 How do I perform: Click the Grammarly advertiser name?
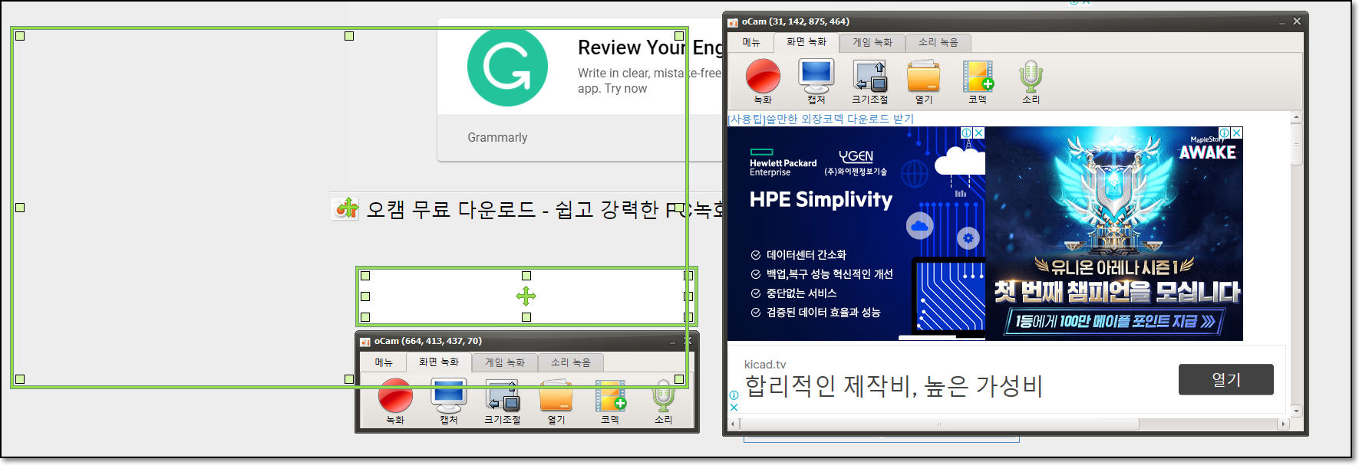coord(497,138)
